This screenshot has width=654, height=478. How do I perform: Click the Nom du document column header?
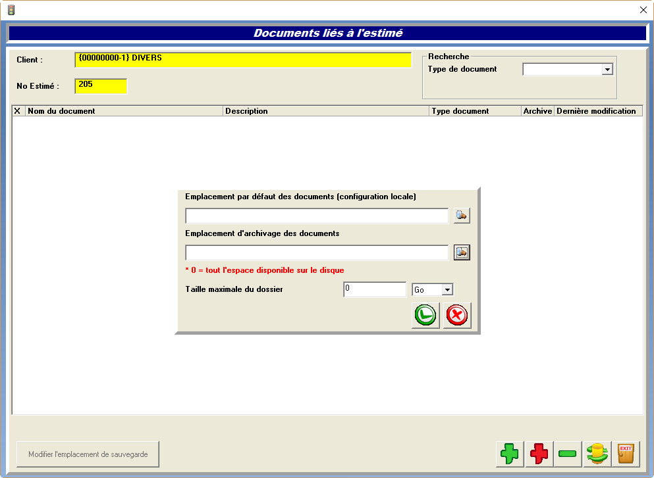click(x=124, y=111)
